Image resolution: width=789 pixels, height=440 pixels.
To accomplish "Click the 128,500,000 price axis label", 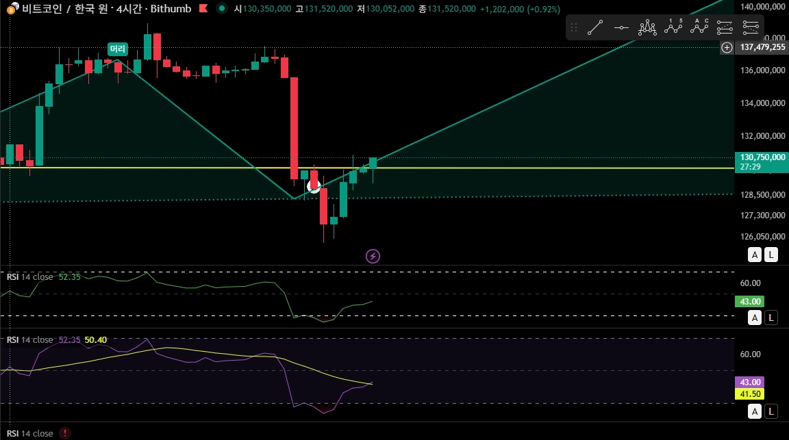I will pyautogui.click(x=763, y=194).
